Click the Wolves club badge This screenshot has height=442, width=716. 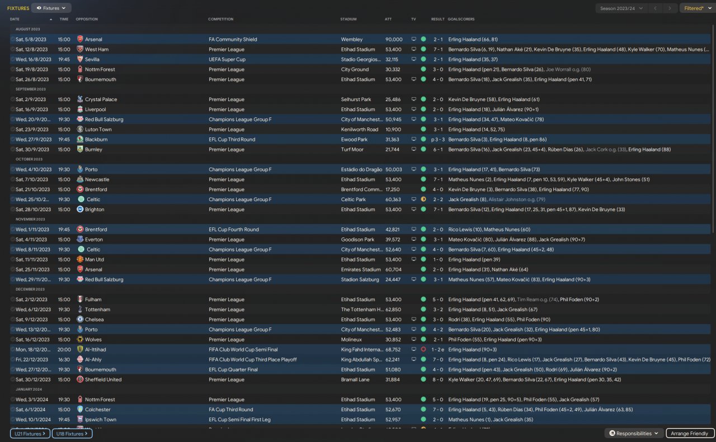pos(80,340)
